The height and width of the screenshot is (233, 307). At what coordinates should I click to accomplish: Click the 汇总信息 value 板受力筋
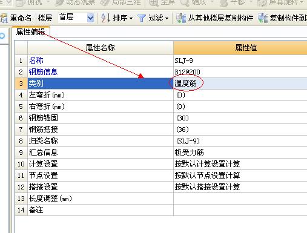tap(190, 153)
